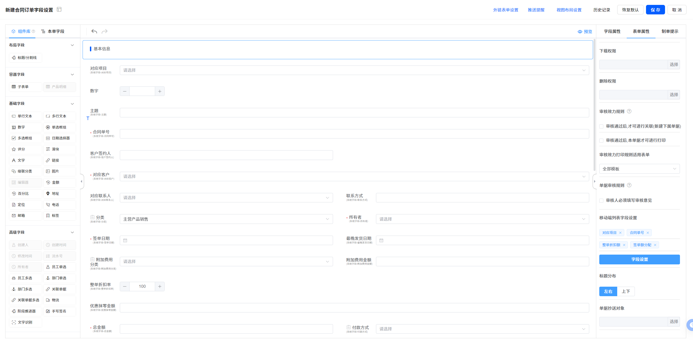Open the 外链表单设置 link

tap(506, 10)
